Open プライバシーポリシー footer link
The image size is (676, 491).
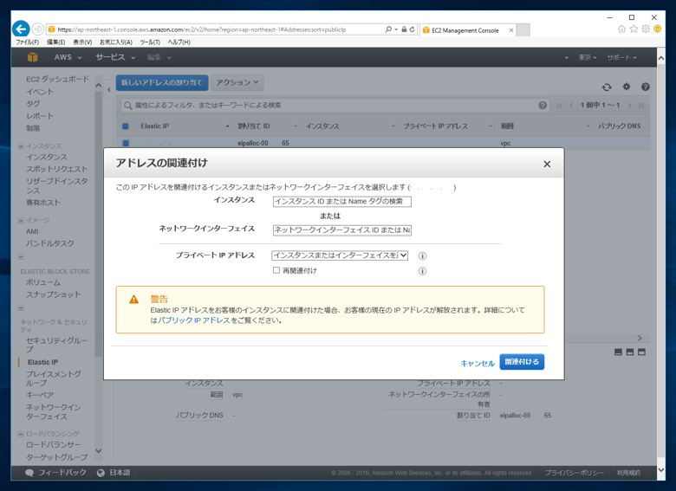coord(574,473)
